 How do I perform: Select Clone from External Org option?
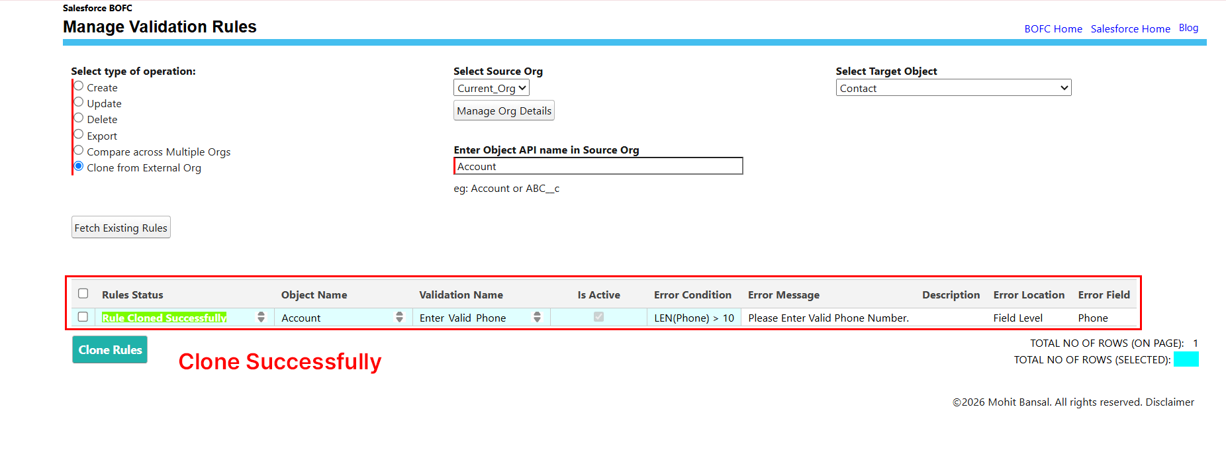click(79, 166)
